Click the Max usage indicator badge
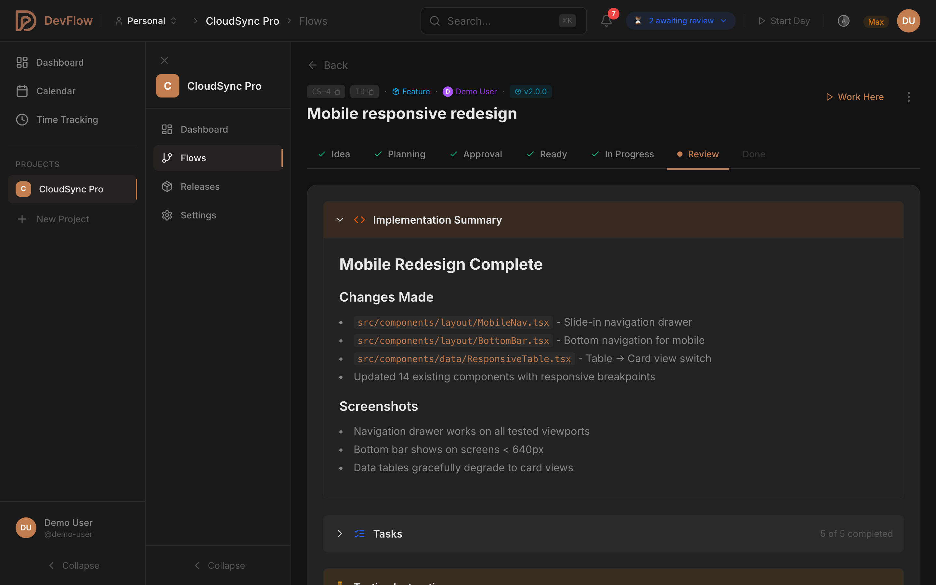936x585 pixels. (x=876, y=22)
